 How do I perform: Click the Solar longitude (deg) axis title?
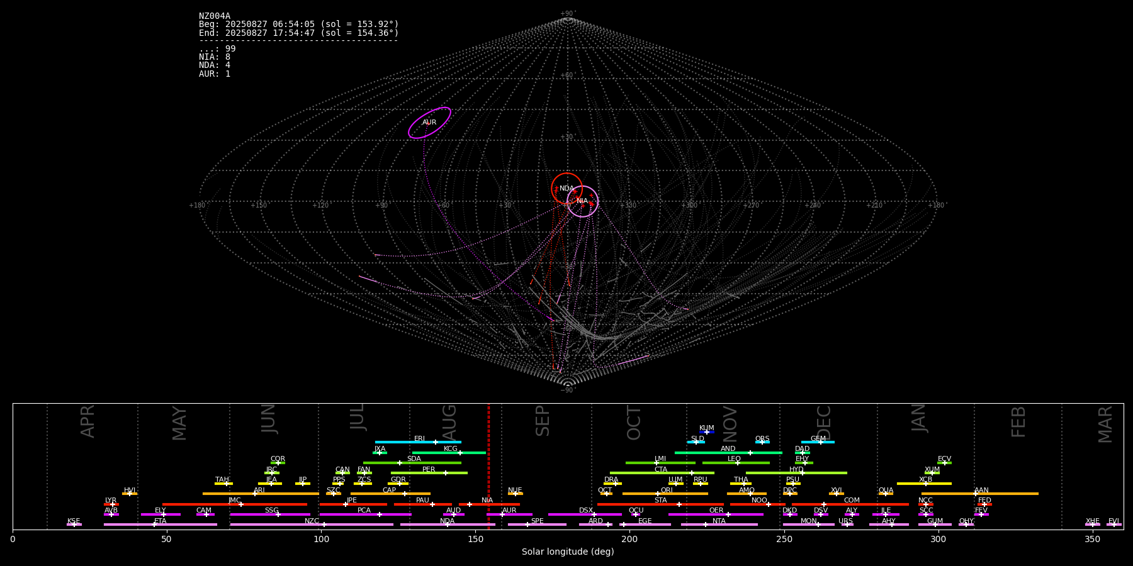click(x=568, y=552)
